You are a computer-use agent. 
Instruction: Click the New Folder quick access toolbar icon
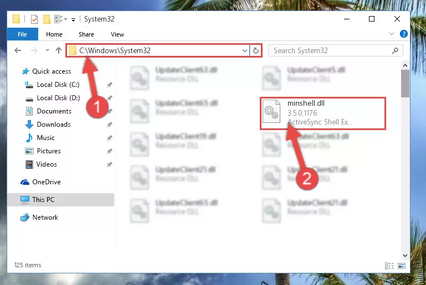point(47,19)
